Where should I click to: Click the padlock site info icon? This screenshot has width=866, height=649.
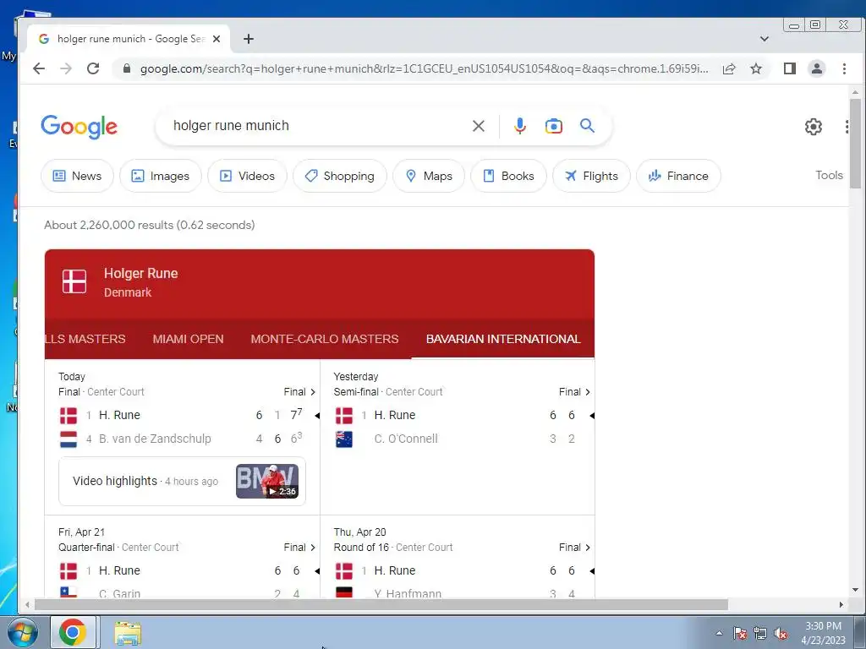pyautogui.click(x=127, y=68)
